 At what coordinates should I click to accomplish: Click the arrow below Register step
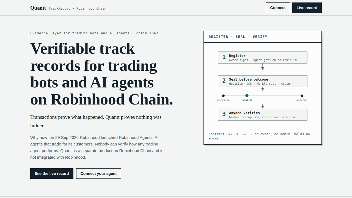[x=263, y=67]
